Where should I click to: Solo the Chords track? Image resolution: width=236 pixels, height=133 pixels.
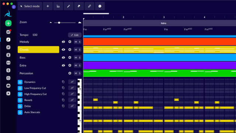click(80, 50)
